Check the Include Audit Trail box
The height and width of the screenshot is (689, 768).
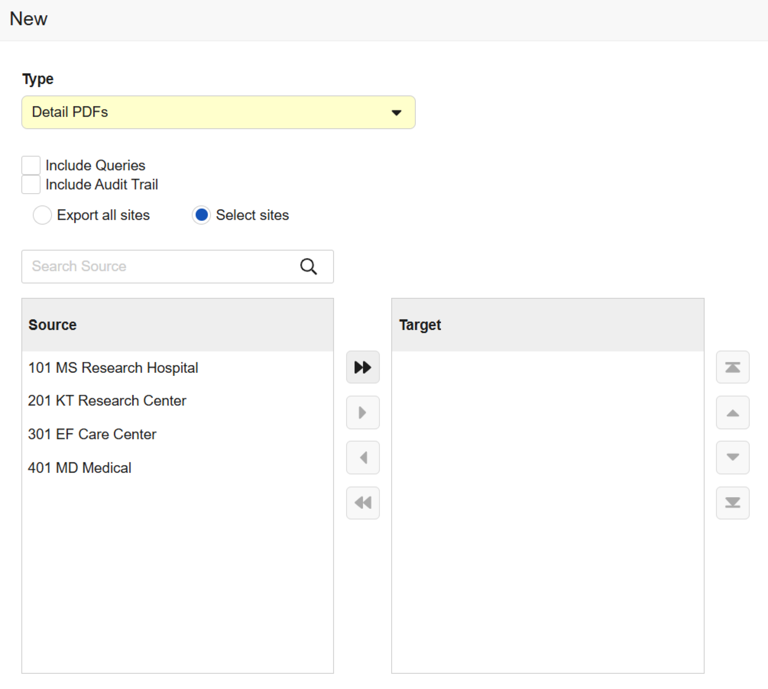click(31, 184)
